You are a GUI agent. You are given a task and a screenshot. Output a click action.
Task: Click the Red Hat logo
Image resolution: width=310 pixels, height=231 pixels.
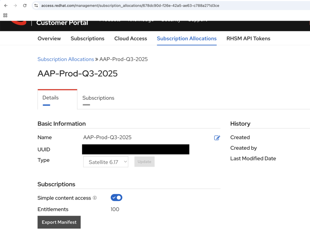[x=19, y=23]
